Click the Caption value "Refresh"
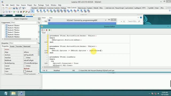The height and width of the screenshot is (96, 171). coord(27,69)
